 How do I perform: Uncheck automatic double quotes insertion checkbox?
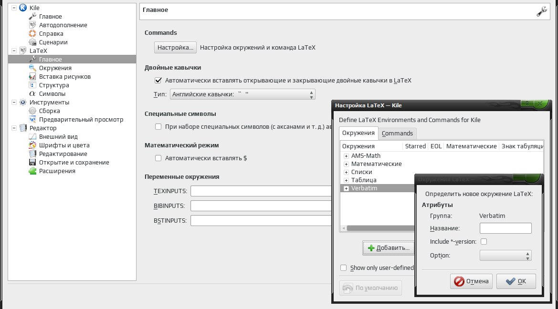click(x=158, y=81)
